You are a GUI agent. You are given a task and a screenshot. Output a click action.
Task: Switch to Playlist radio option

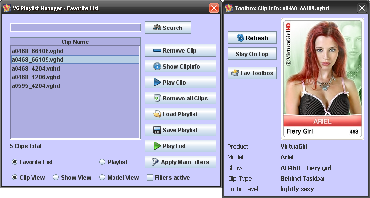[102, 162]
